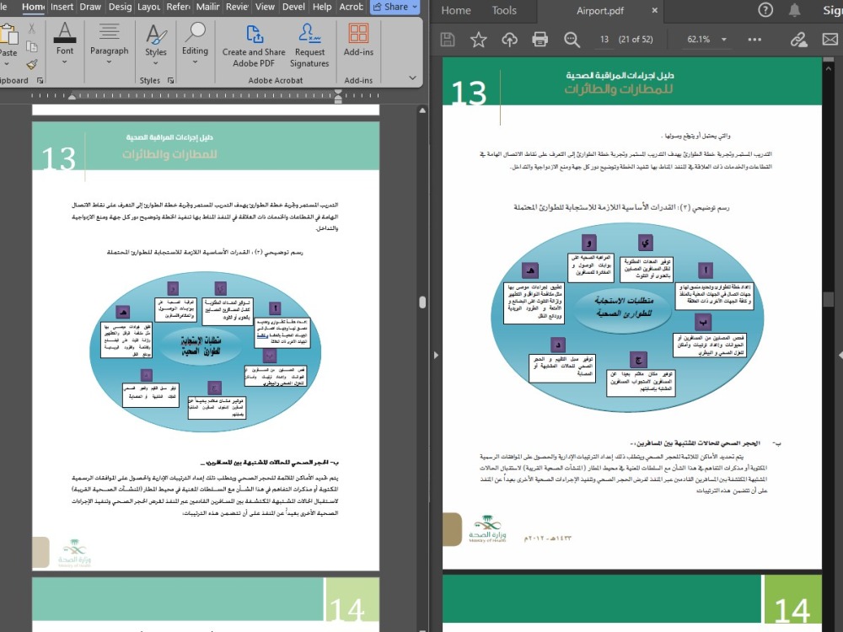Open Acrobat help question mark icon
The width and height of the screenshot is (843, 632).
[x=765, y=9]
